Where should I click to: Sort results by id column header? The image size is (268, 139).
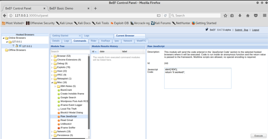tap(95, 51)
